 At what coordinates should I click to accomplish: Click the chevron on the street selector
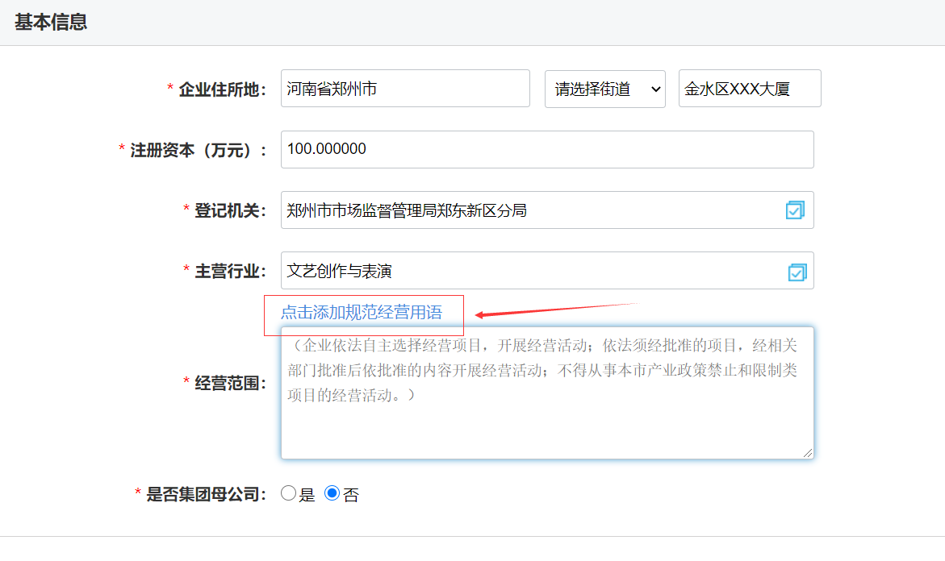click(656, 89)
